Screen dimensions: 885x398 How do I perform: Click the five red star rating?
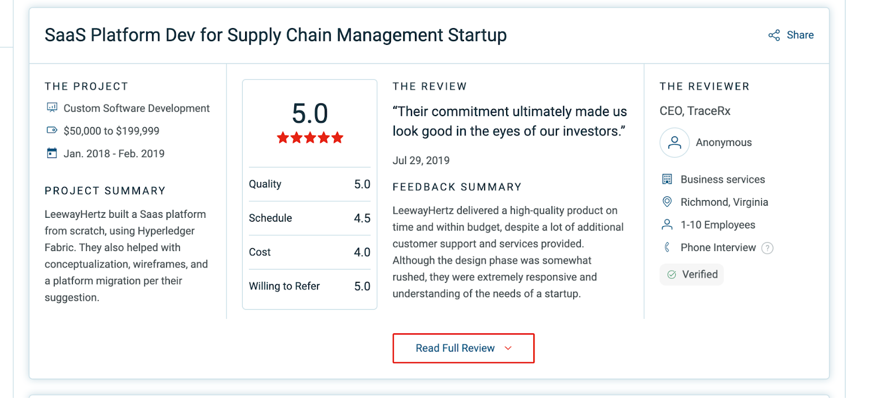[310, 138]
